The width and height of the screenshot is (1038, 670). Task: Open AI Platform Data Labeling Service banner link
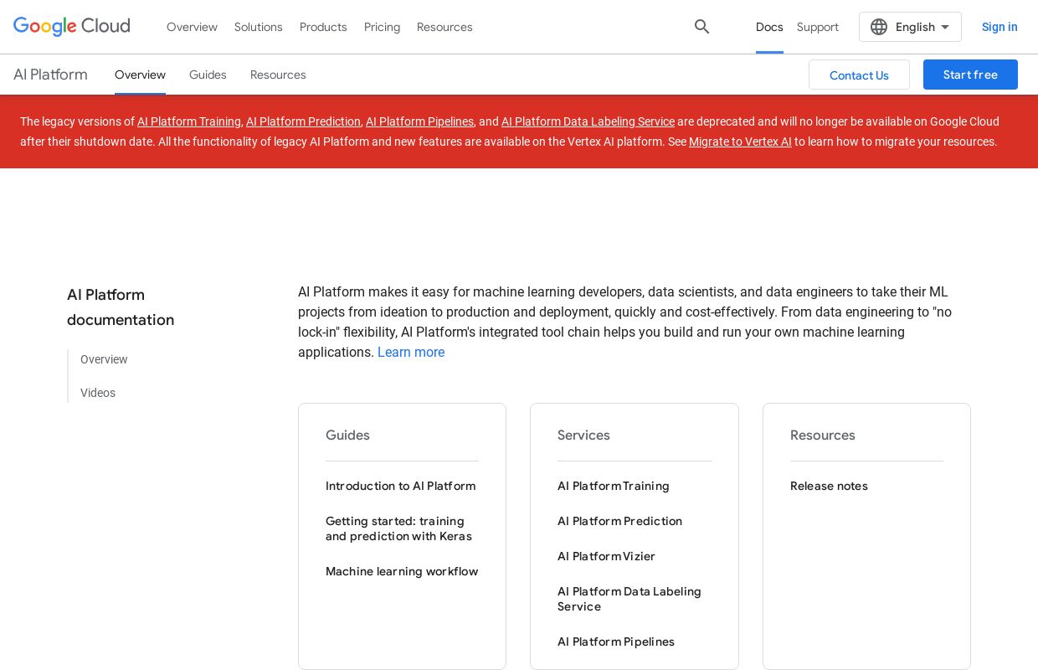(588, 121)
